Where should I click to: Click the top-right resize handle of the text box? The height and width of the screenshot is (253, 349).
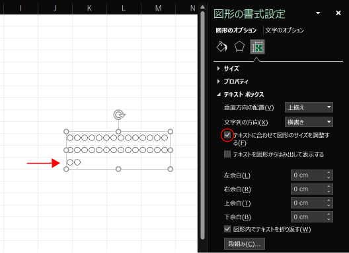pyautogui.click(x=171, y=132)
